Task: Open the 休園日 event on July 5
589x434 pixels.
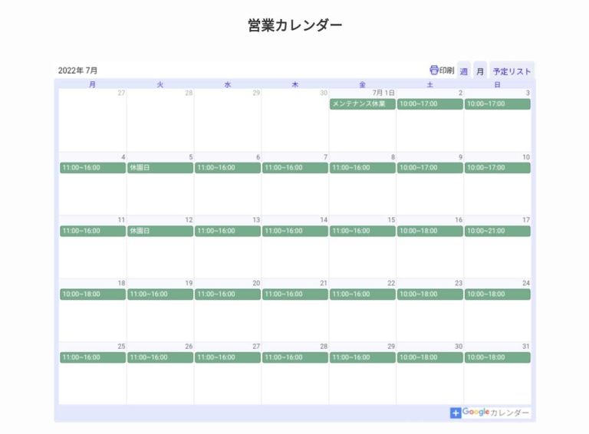Action: point(160,167)
